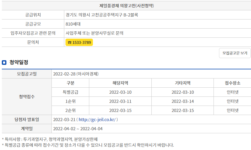The image size is (251, 150).
Task: Click the 접수장소 column header
Action: [x=232, y=83]
